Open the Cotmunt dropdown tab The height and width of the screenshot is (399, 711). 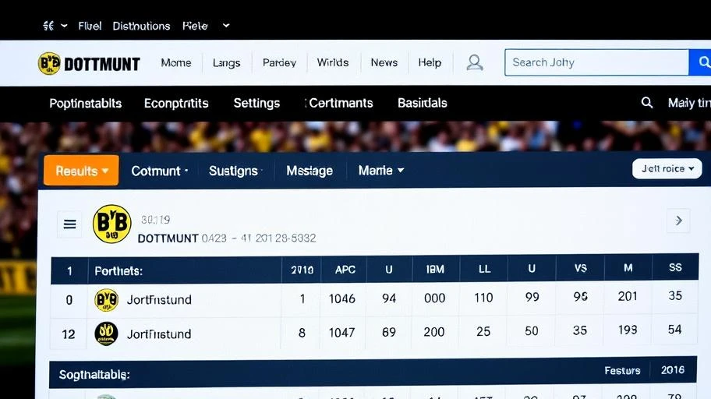pos(159,171)
